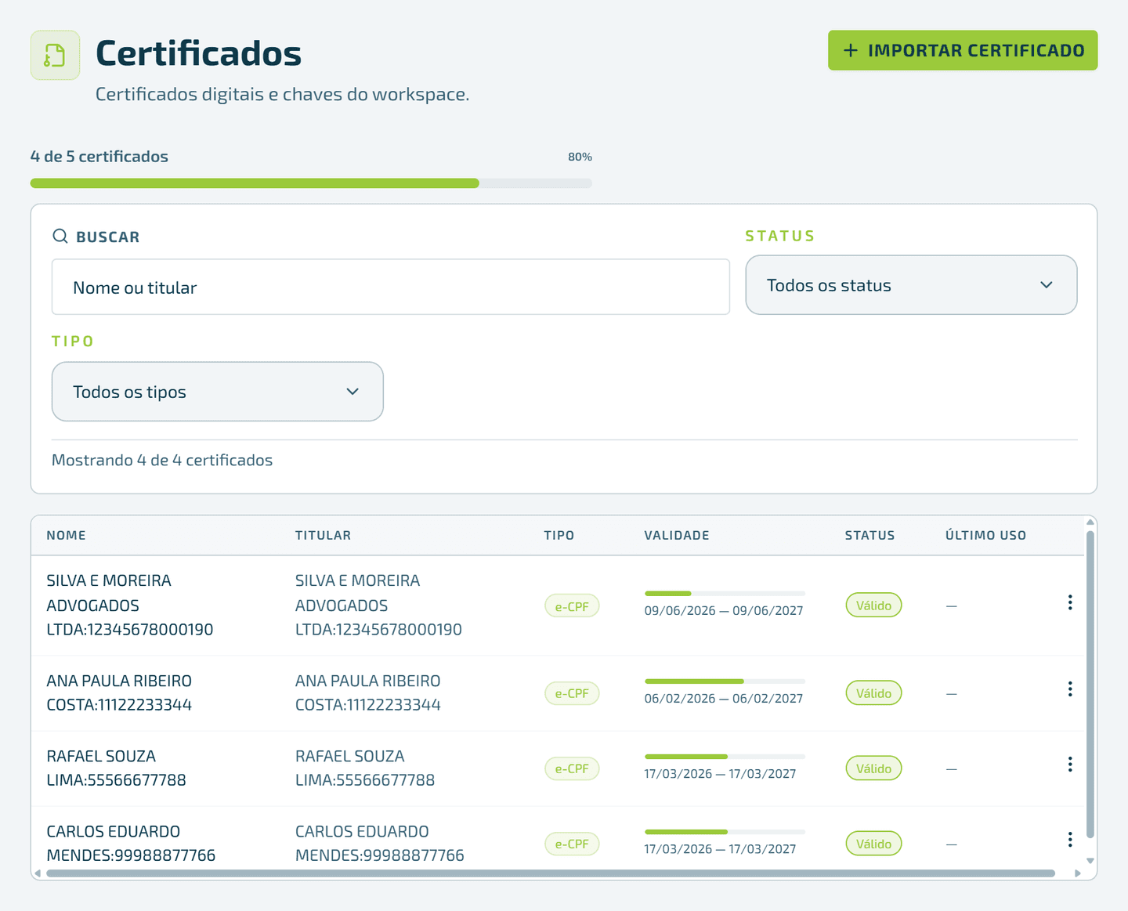Click the certificate file icon beside the title
The height and width of the screenshot is (911, 1128).
point(55,56)
